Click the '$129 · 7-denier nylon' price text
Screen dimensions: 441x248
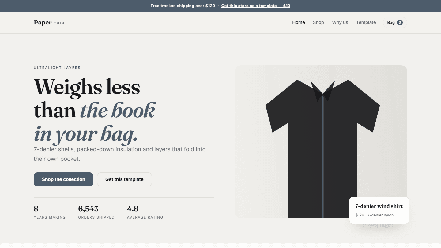coord(375,215)
